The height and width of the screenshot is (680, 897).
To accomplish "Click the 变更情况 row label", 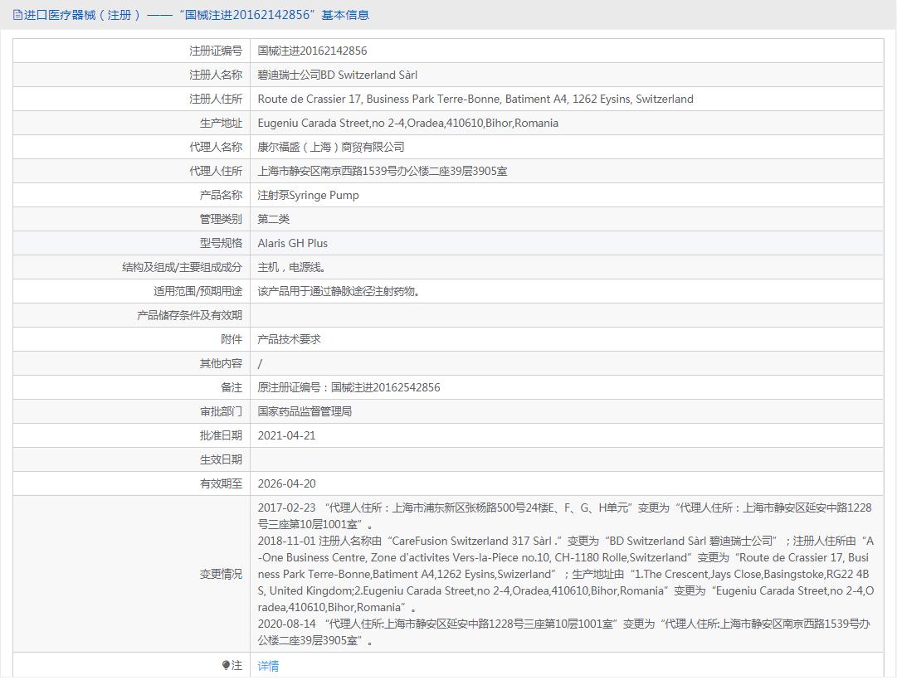I will [221, 574].
